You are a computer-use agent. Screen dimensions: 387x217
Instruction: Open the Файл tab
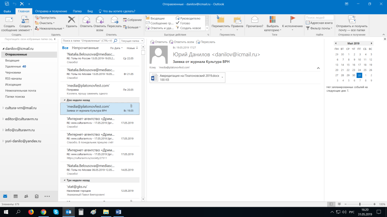coord(7,11)
